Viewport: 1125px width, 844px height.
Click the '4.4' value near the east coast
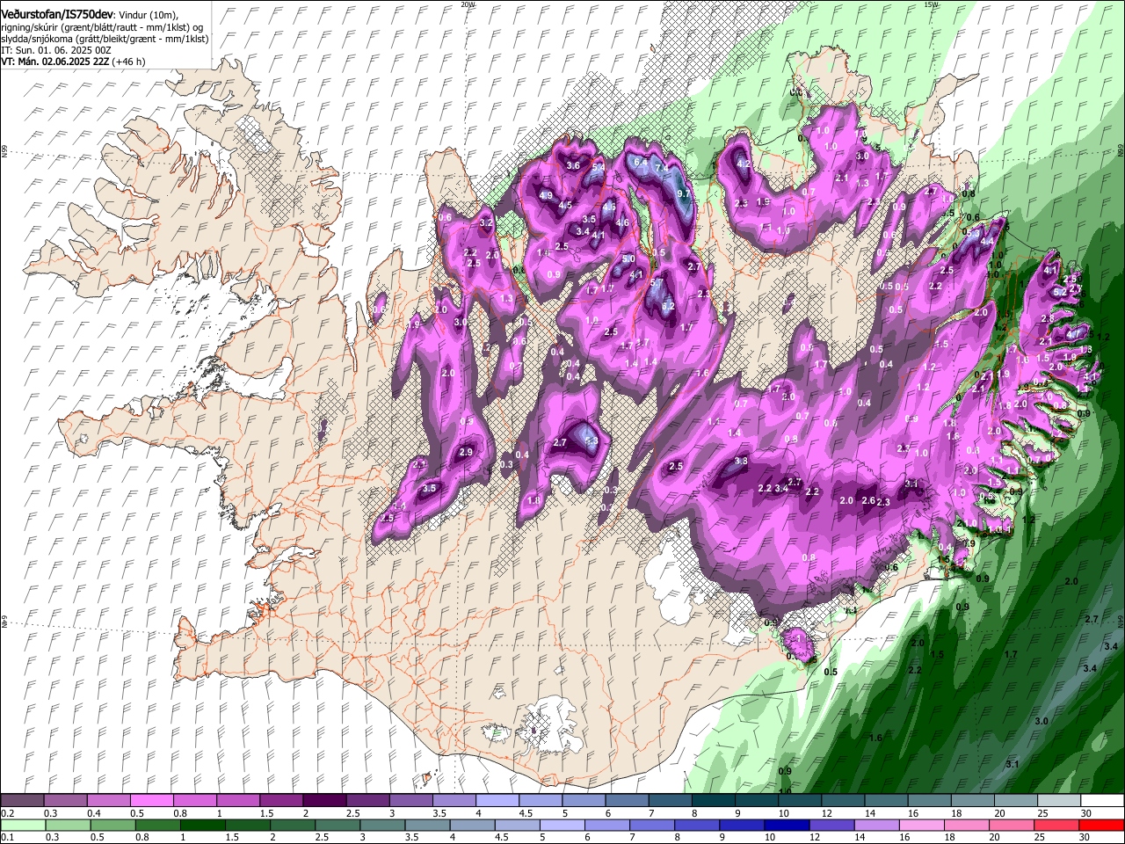[x=986, y=242]
